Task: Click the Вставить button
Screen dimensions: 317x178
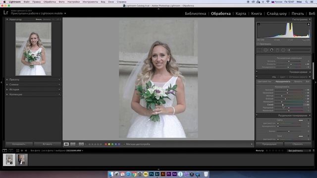Action: tap(48, 144)
